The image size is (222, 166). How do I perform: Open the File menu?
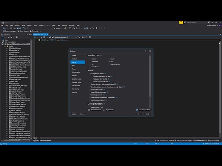[x=2, y=25]
